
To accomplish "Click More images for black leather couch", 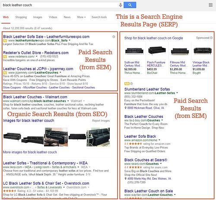I will (x=30, y=152).
